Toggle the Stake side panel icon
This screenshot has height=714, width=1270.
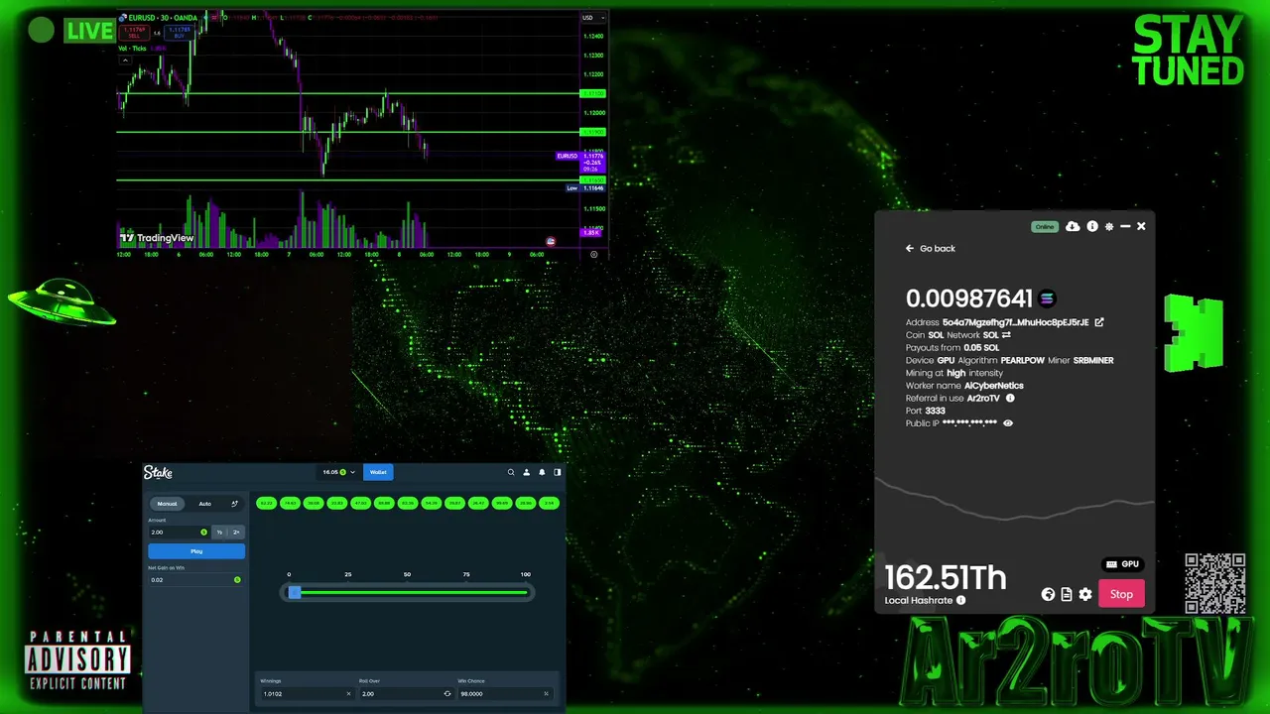pos(558,472)
